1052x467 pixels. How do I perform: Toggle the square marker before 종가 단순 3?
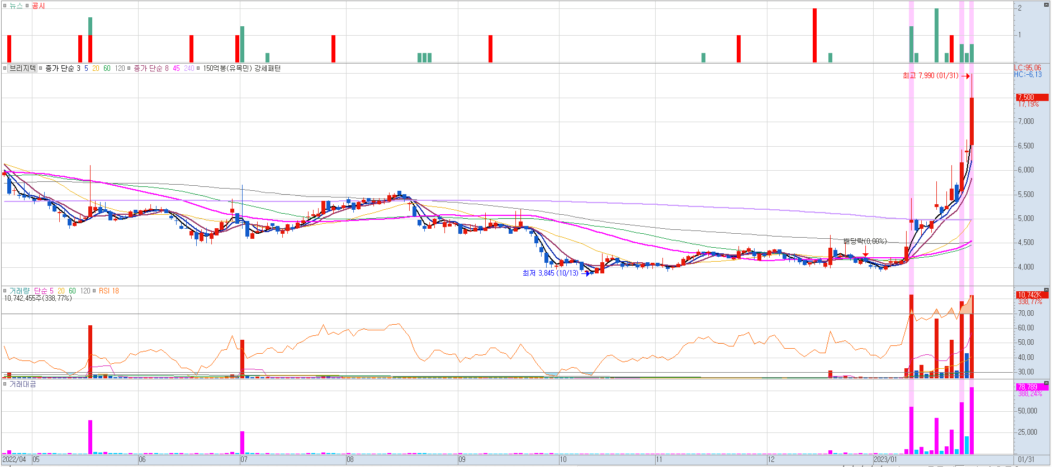pyautogui.click(x=41, y=68)
